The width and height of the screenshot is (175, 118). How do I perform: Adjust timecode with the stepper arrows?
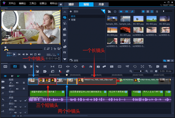click(x=59, y=58)
